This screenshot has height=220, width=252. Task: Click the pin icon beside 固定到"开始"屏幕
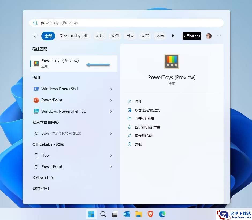click(x=129, y=127)
